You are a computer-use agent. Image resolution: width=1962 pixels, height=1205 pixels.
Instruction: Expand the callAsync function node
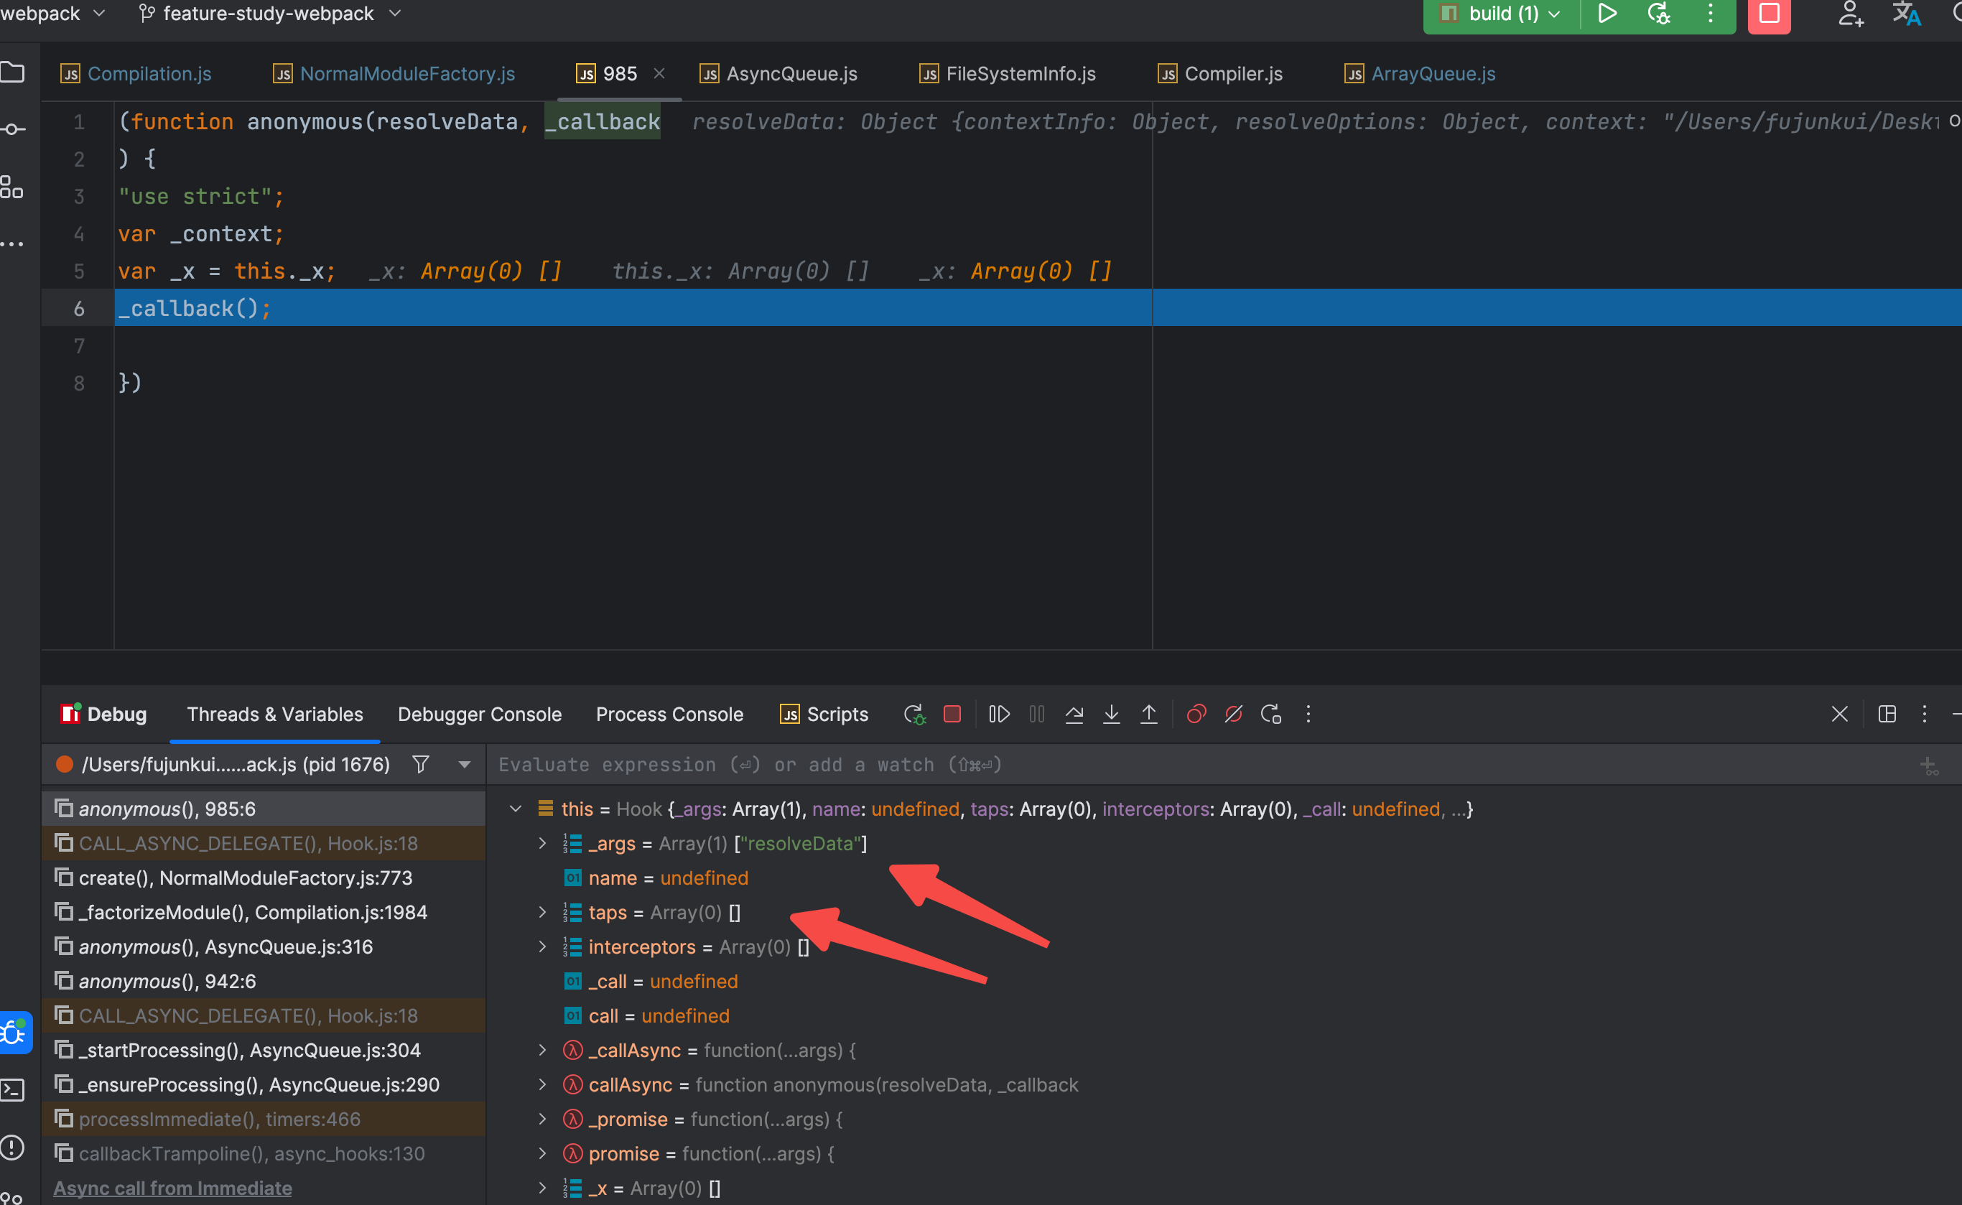click(543, 1084)
